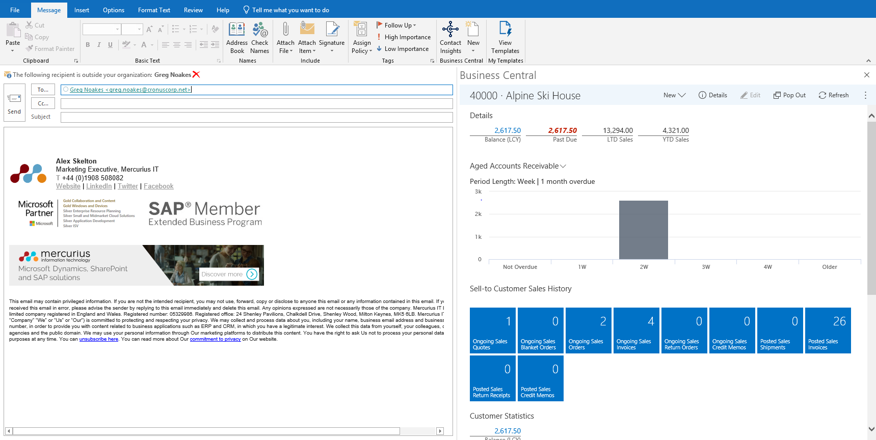Show customer Details in Business Central
The width and height of the screenshot is (876, 440).
pos(712,95)
